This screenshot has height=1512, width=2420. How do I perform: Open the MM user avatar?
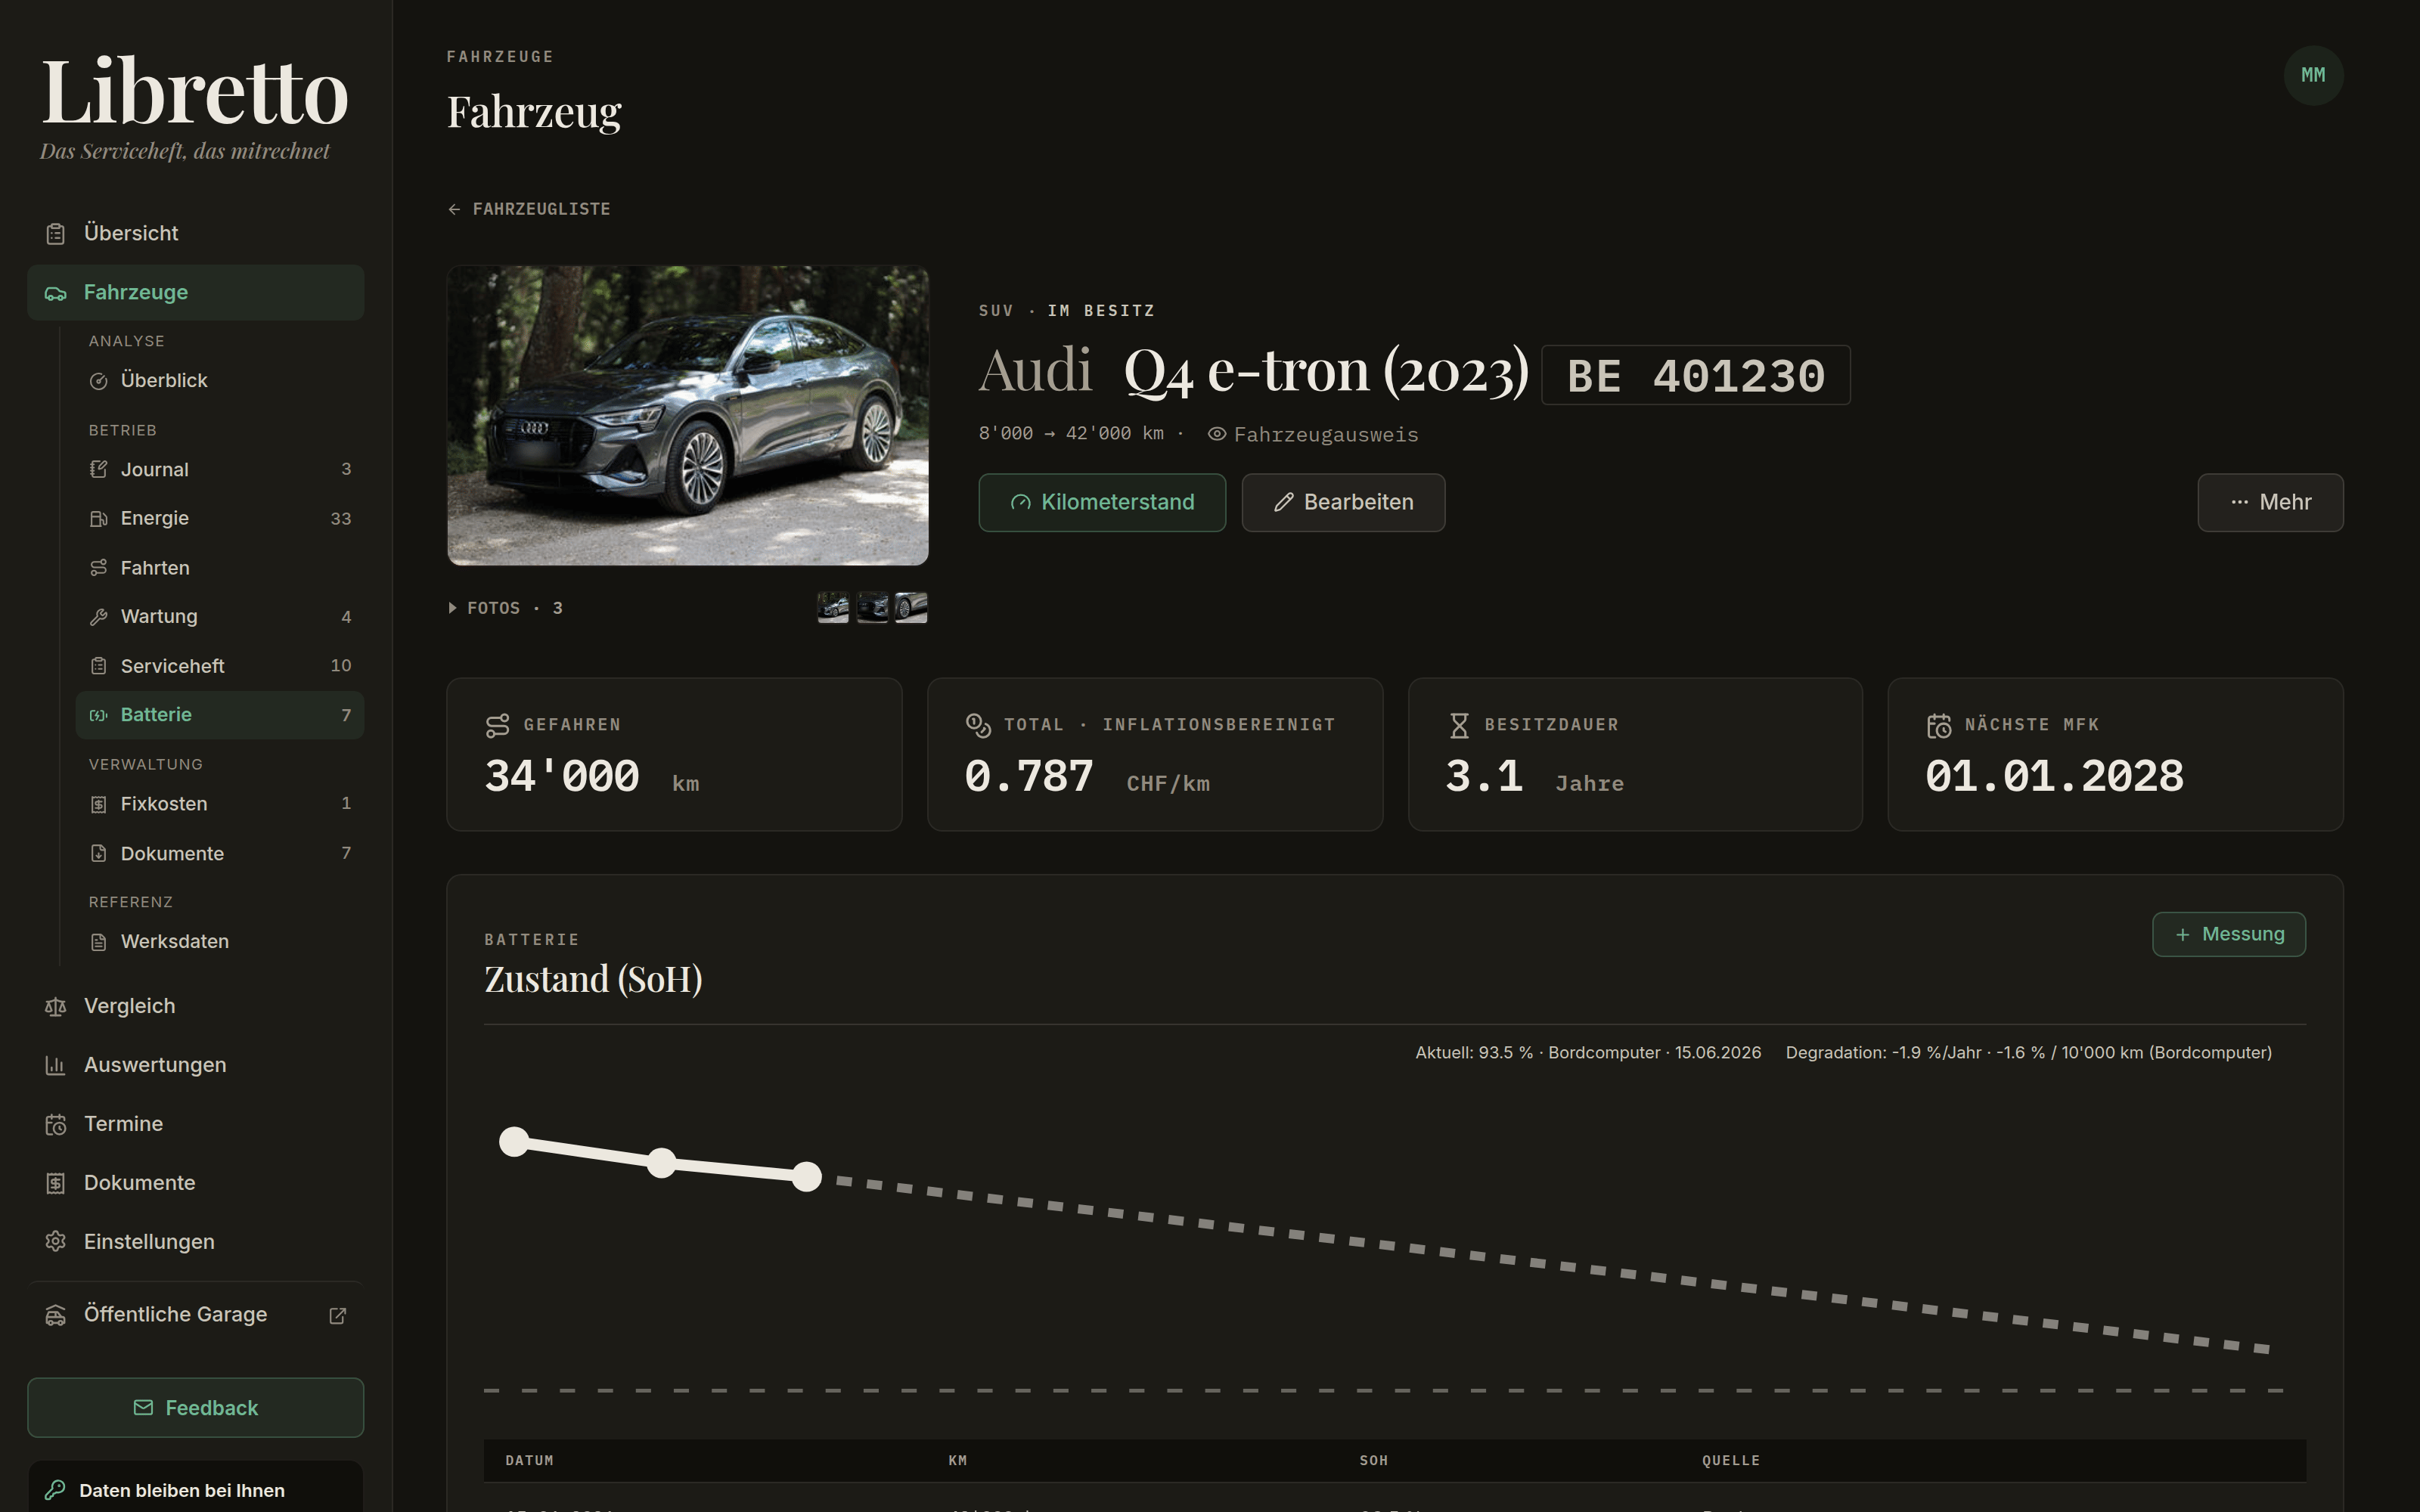click(2313, 75)
